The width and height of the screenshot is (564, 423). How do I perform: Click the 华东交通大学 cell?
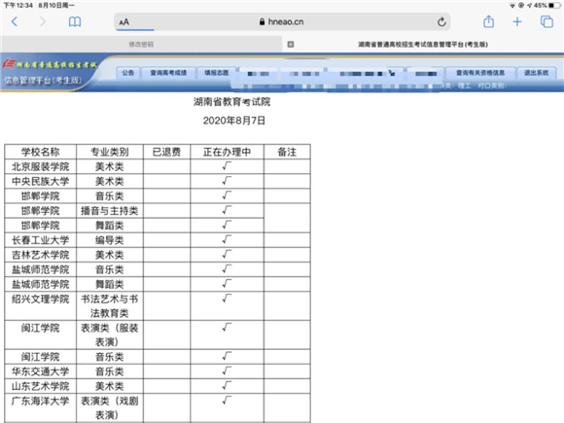point(40,371)
